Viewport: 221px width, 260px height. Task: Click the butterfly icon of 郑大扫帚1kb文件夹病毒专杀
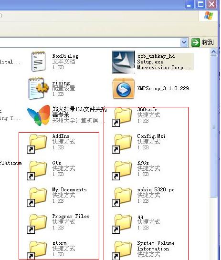coord(39,115)
